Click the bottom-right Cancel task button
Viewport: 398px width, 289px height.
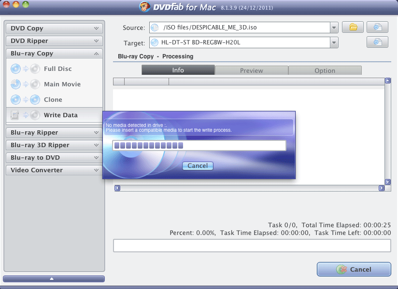click(354, 269)
